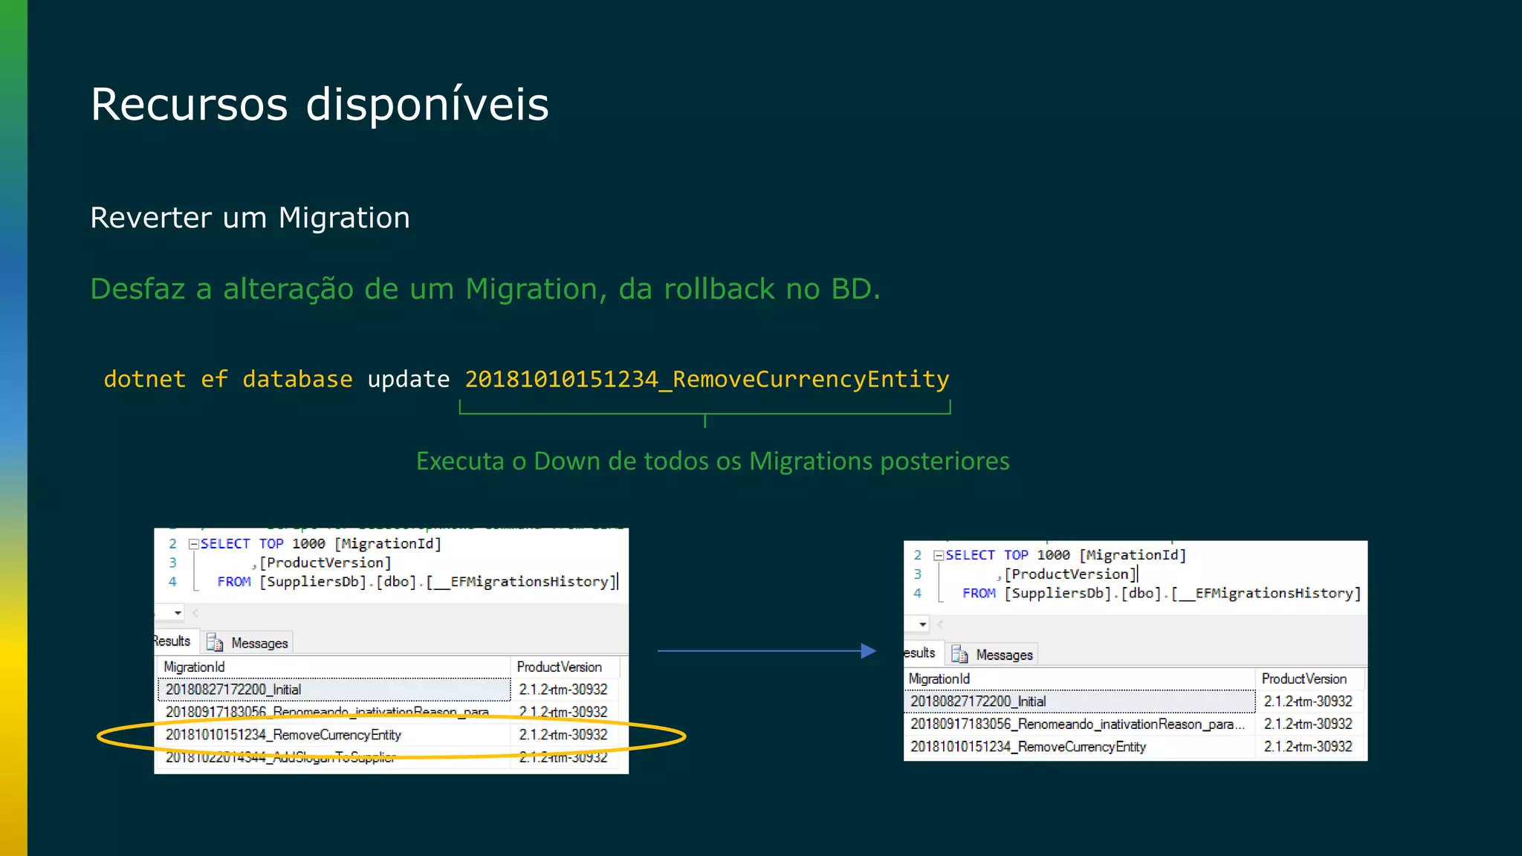Click Messages tab icon in left screenshot

coord(215,643)
